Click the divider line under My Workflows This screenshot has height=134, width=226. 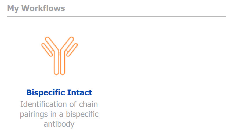point(116,16)
